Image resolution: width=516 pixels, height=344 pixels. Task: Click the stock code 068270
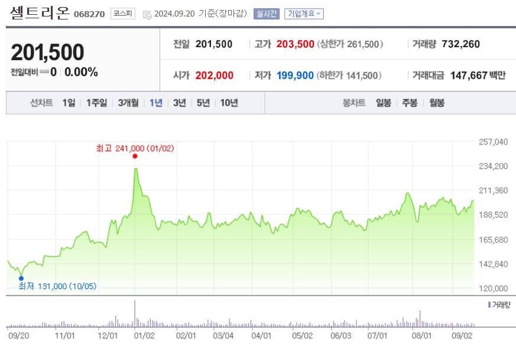point(89,14)
